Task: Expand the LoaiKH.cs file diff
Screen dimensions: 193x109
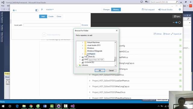Action: tap(90, 75)
